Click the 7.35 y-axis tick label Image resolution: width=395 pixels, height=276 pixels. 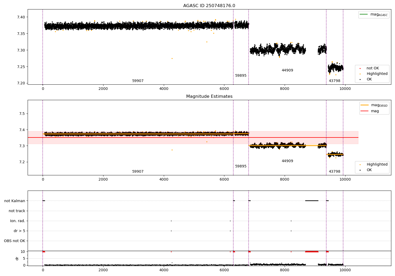[x=21, y=34]
